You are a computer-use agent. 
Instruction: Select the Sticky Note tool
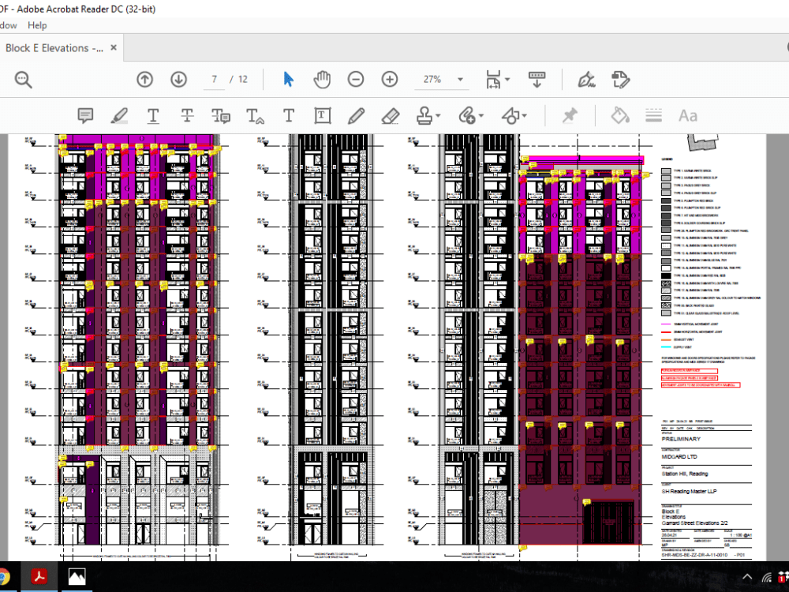pos(85,116)
